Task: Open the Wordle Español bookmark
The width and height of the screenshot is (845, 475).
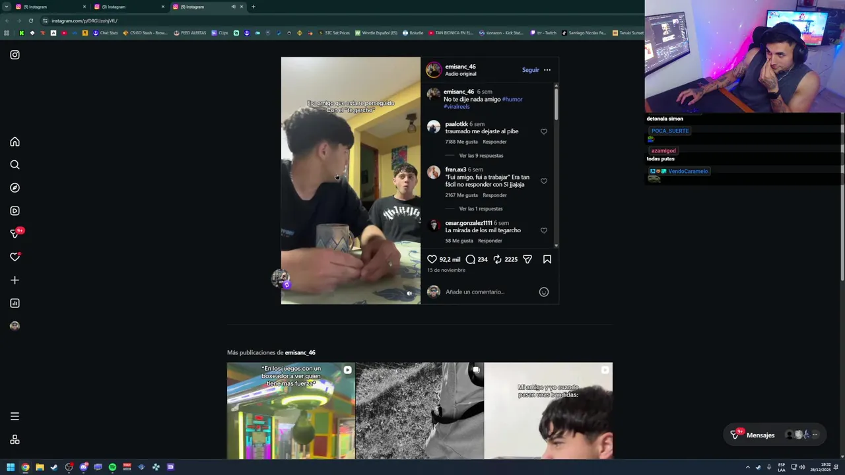Action: (x=376, y=33)
